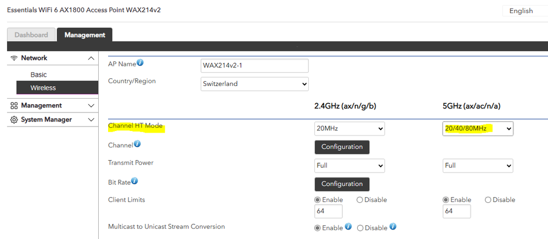Select the Wireless sidebar item
The height and width of the screenshot is (239, 548).
click(x=57, y=88)
